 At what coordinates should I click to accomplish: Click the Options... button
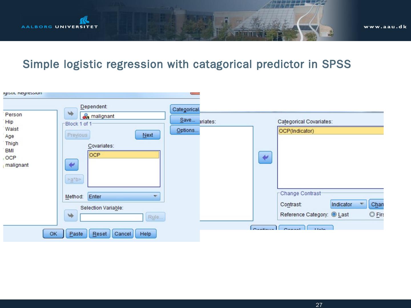pyautogui.click(x=185, y=130)
